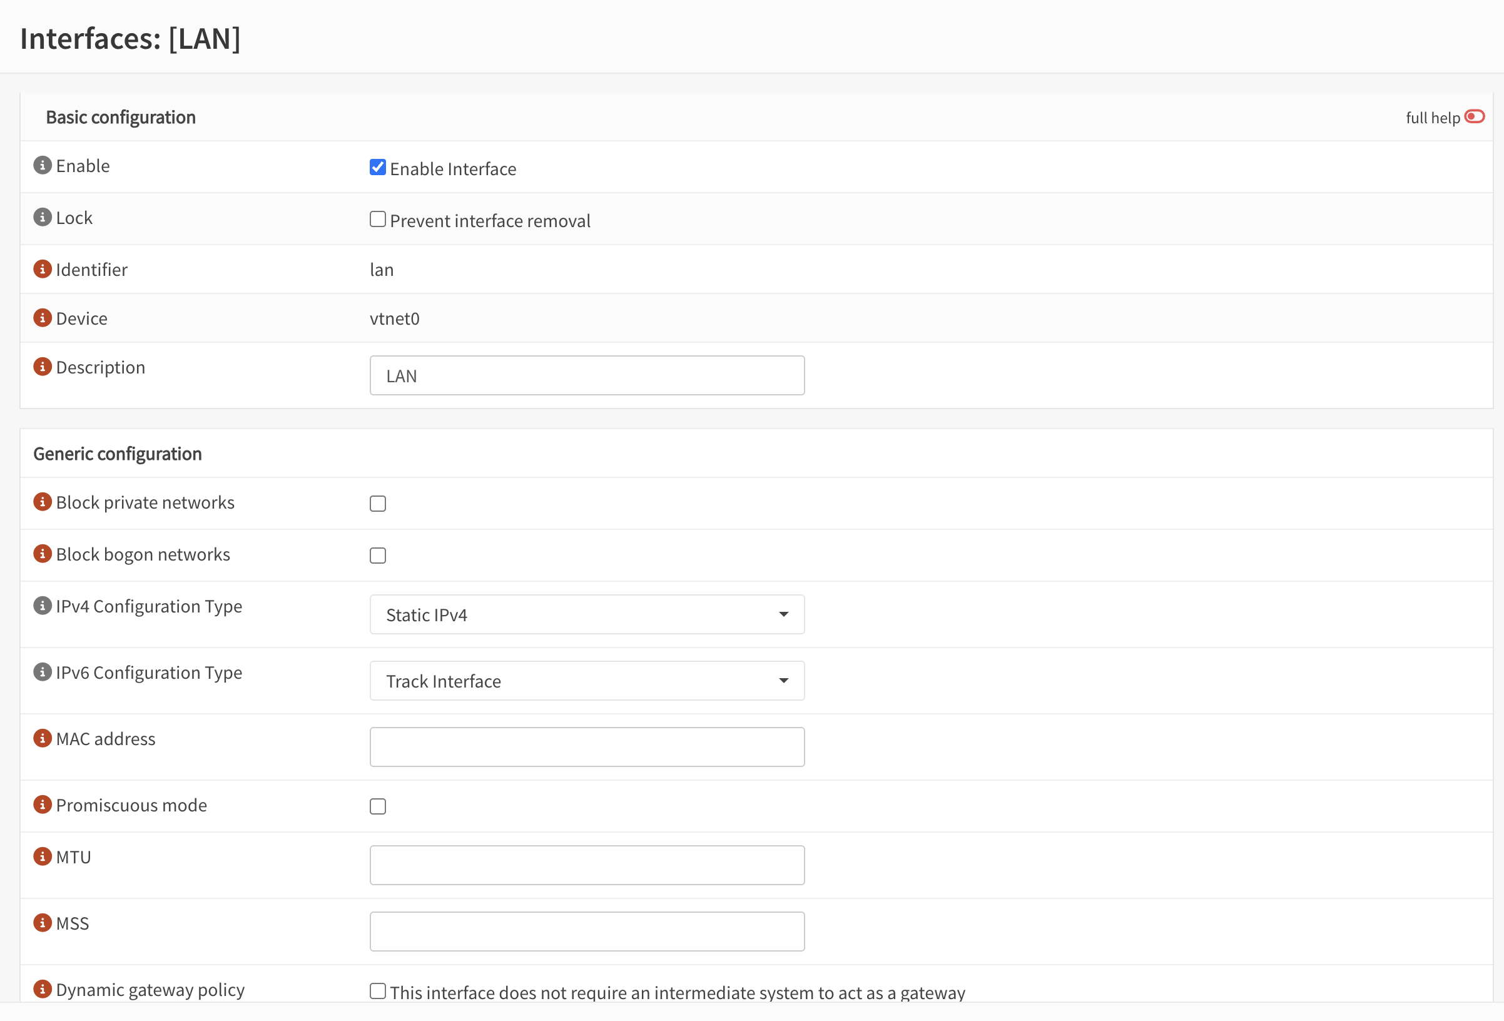Open help for Block private networks

click(x=42, y=502)
